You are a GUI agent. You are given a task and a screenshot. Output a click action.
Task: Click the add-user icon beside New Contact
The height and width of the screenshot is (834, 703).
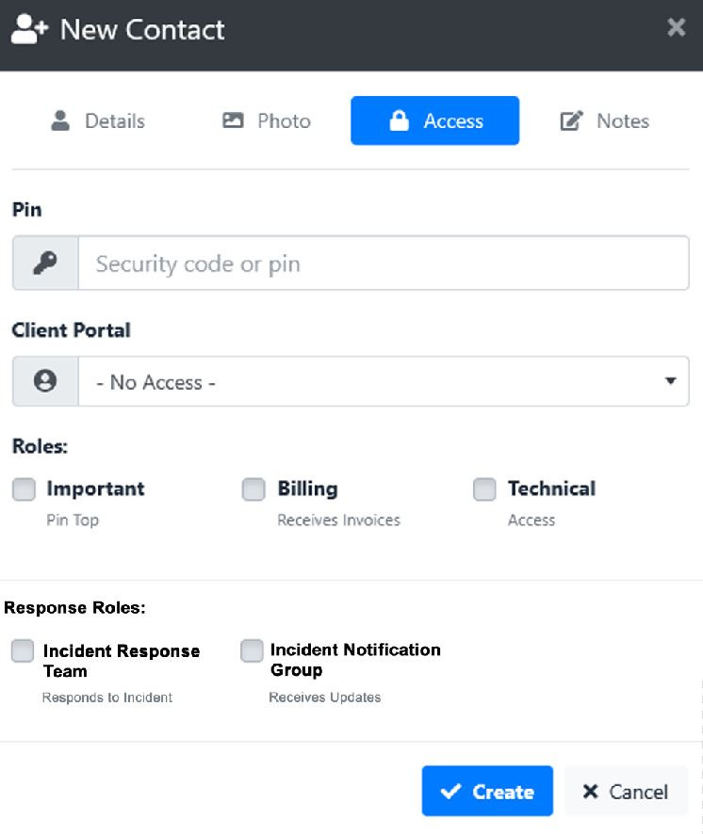click(29, 29)
